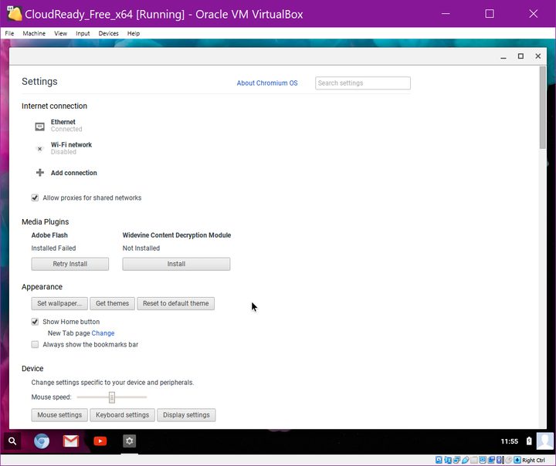Click the VirtualBox app icon in title bar
Viewport: 556px width, 466px height.
pos(14,13)
